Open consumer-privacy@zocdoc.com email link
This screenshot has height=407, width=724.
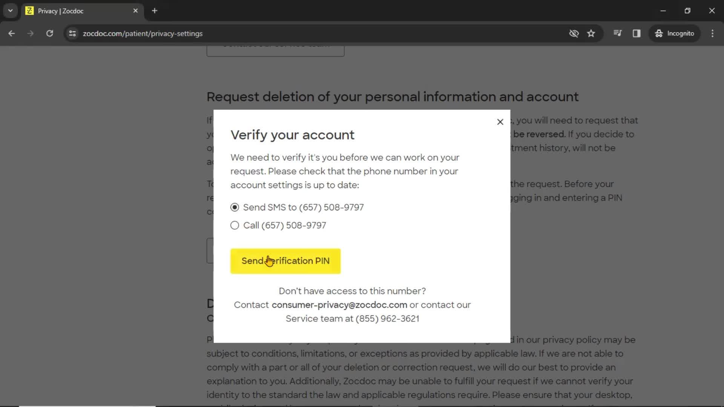[x=339, y=304]
